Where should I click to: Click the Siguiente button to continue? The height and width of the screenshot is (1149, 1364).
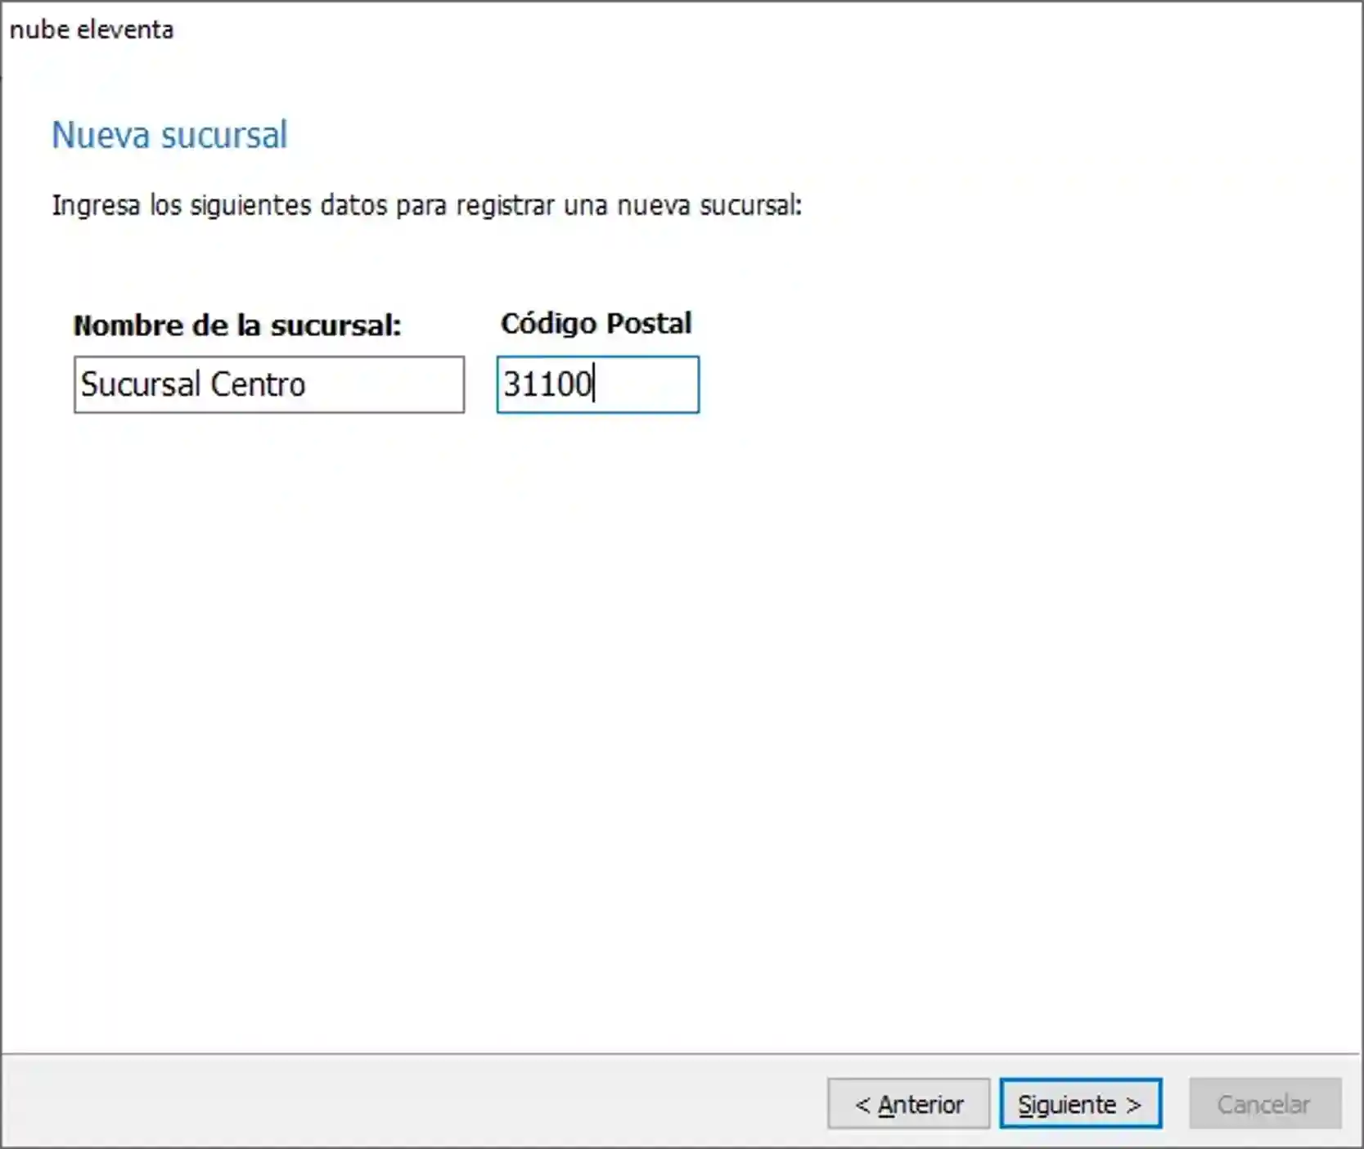coord(1079,1104)
